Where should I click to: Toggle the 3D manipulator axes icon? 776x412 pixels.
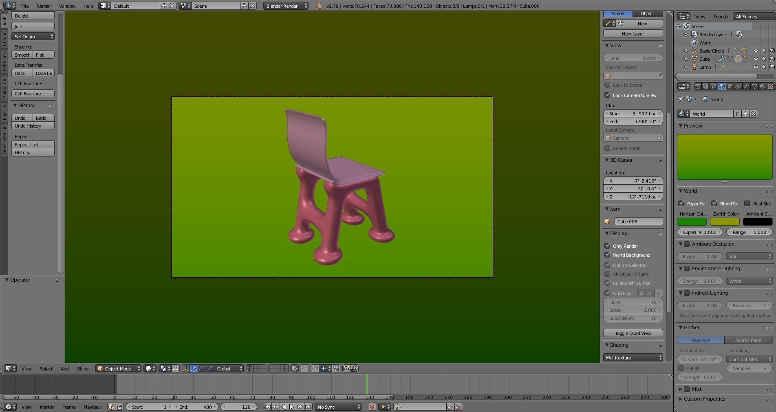pyautogui.click(x=186, y=368)
